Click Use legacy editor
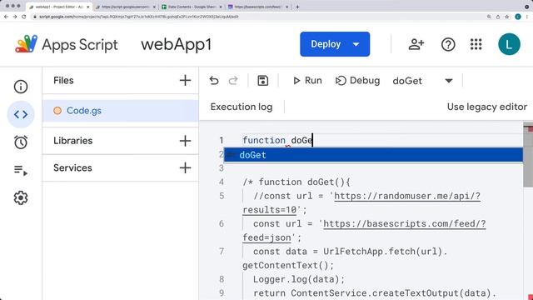This screenshot has width=533, height=300. click(x=486, y=107)
